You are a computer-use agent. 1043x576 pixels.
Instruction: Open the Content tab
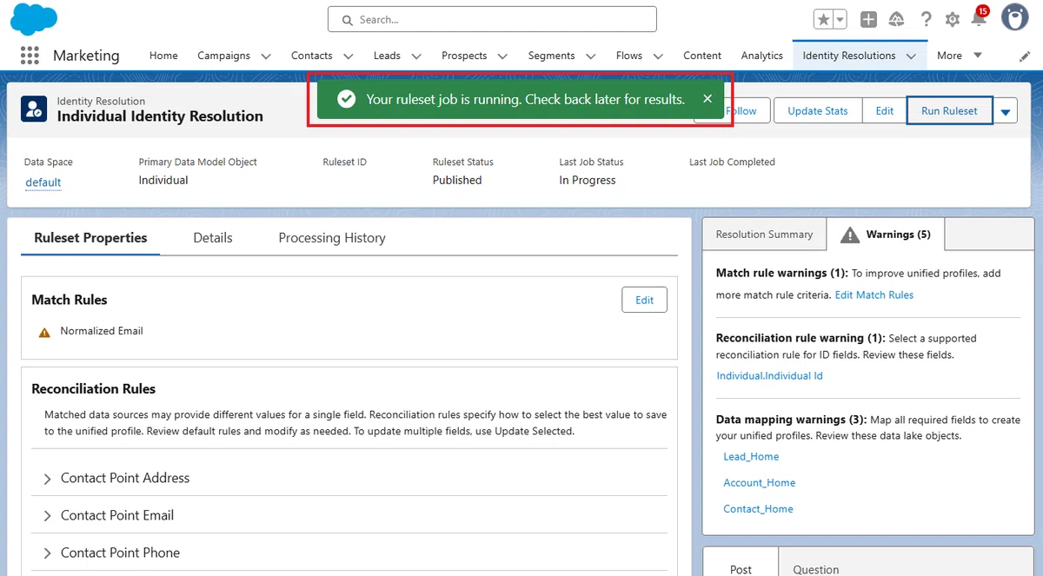(x=702, y=56)
